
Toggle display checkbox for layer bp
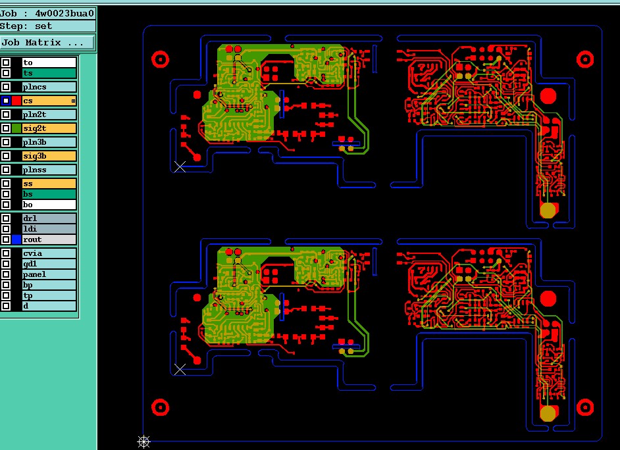tap(5, 285)
